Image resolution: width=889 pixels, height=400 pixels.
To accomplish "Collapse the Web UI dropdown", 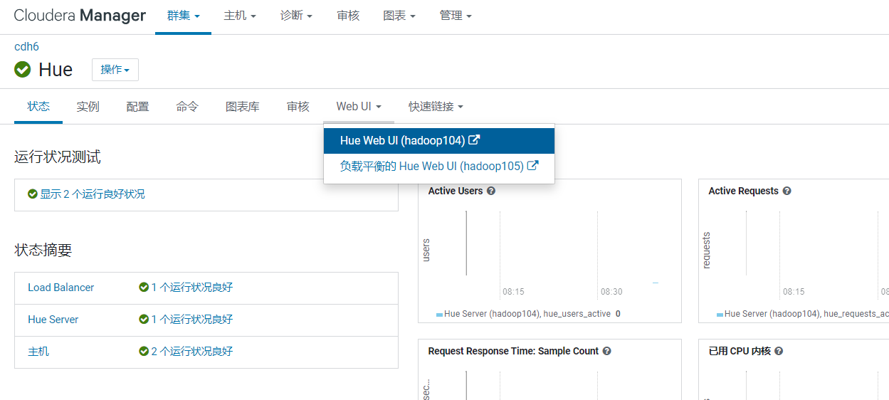I will pos(359,107).
